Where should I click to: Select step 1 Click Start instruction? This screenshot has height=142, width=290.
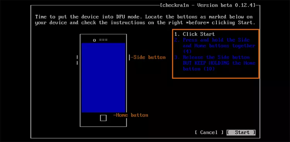[194, 34]
